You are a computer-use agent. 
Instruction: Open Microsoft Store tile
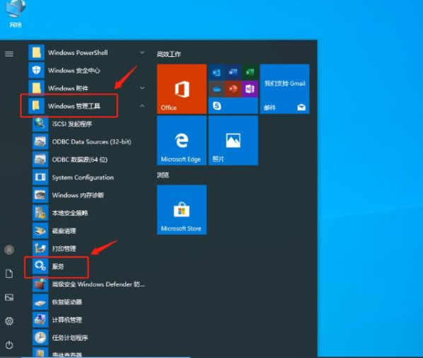(182, 209)
